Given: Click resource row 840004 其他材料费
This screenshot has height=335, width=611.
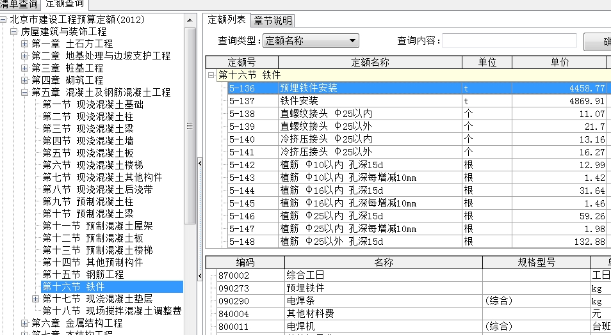Looking at the screenshot, I should tap(414, 314).
